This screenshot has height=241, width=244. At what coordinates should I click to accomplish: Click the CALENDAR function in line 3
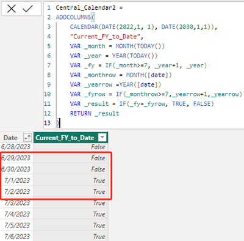tap(84, 27)
